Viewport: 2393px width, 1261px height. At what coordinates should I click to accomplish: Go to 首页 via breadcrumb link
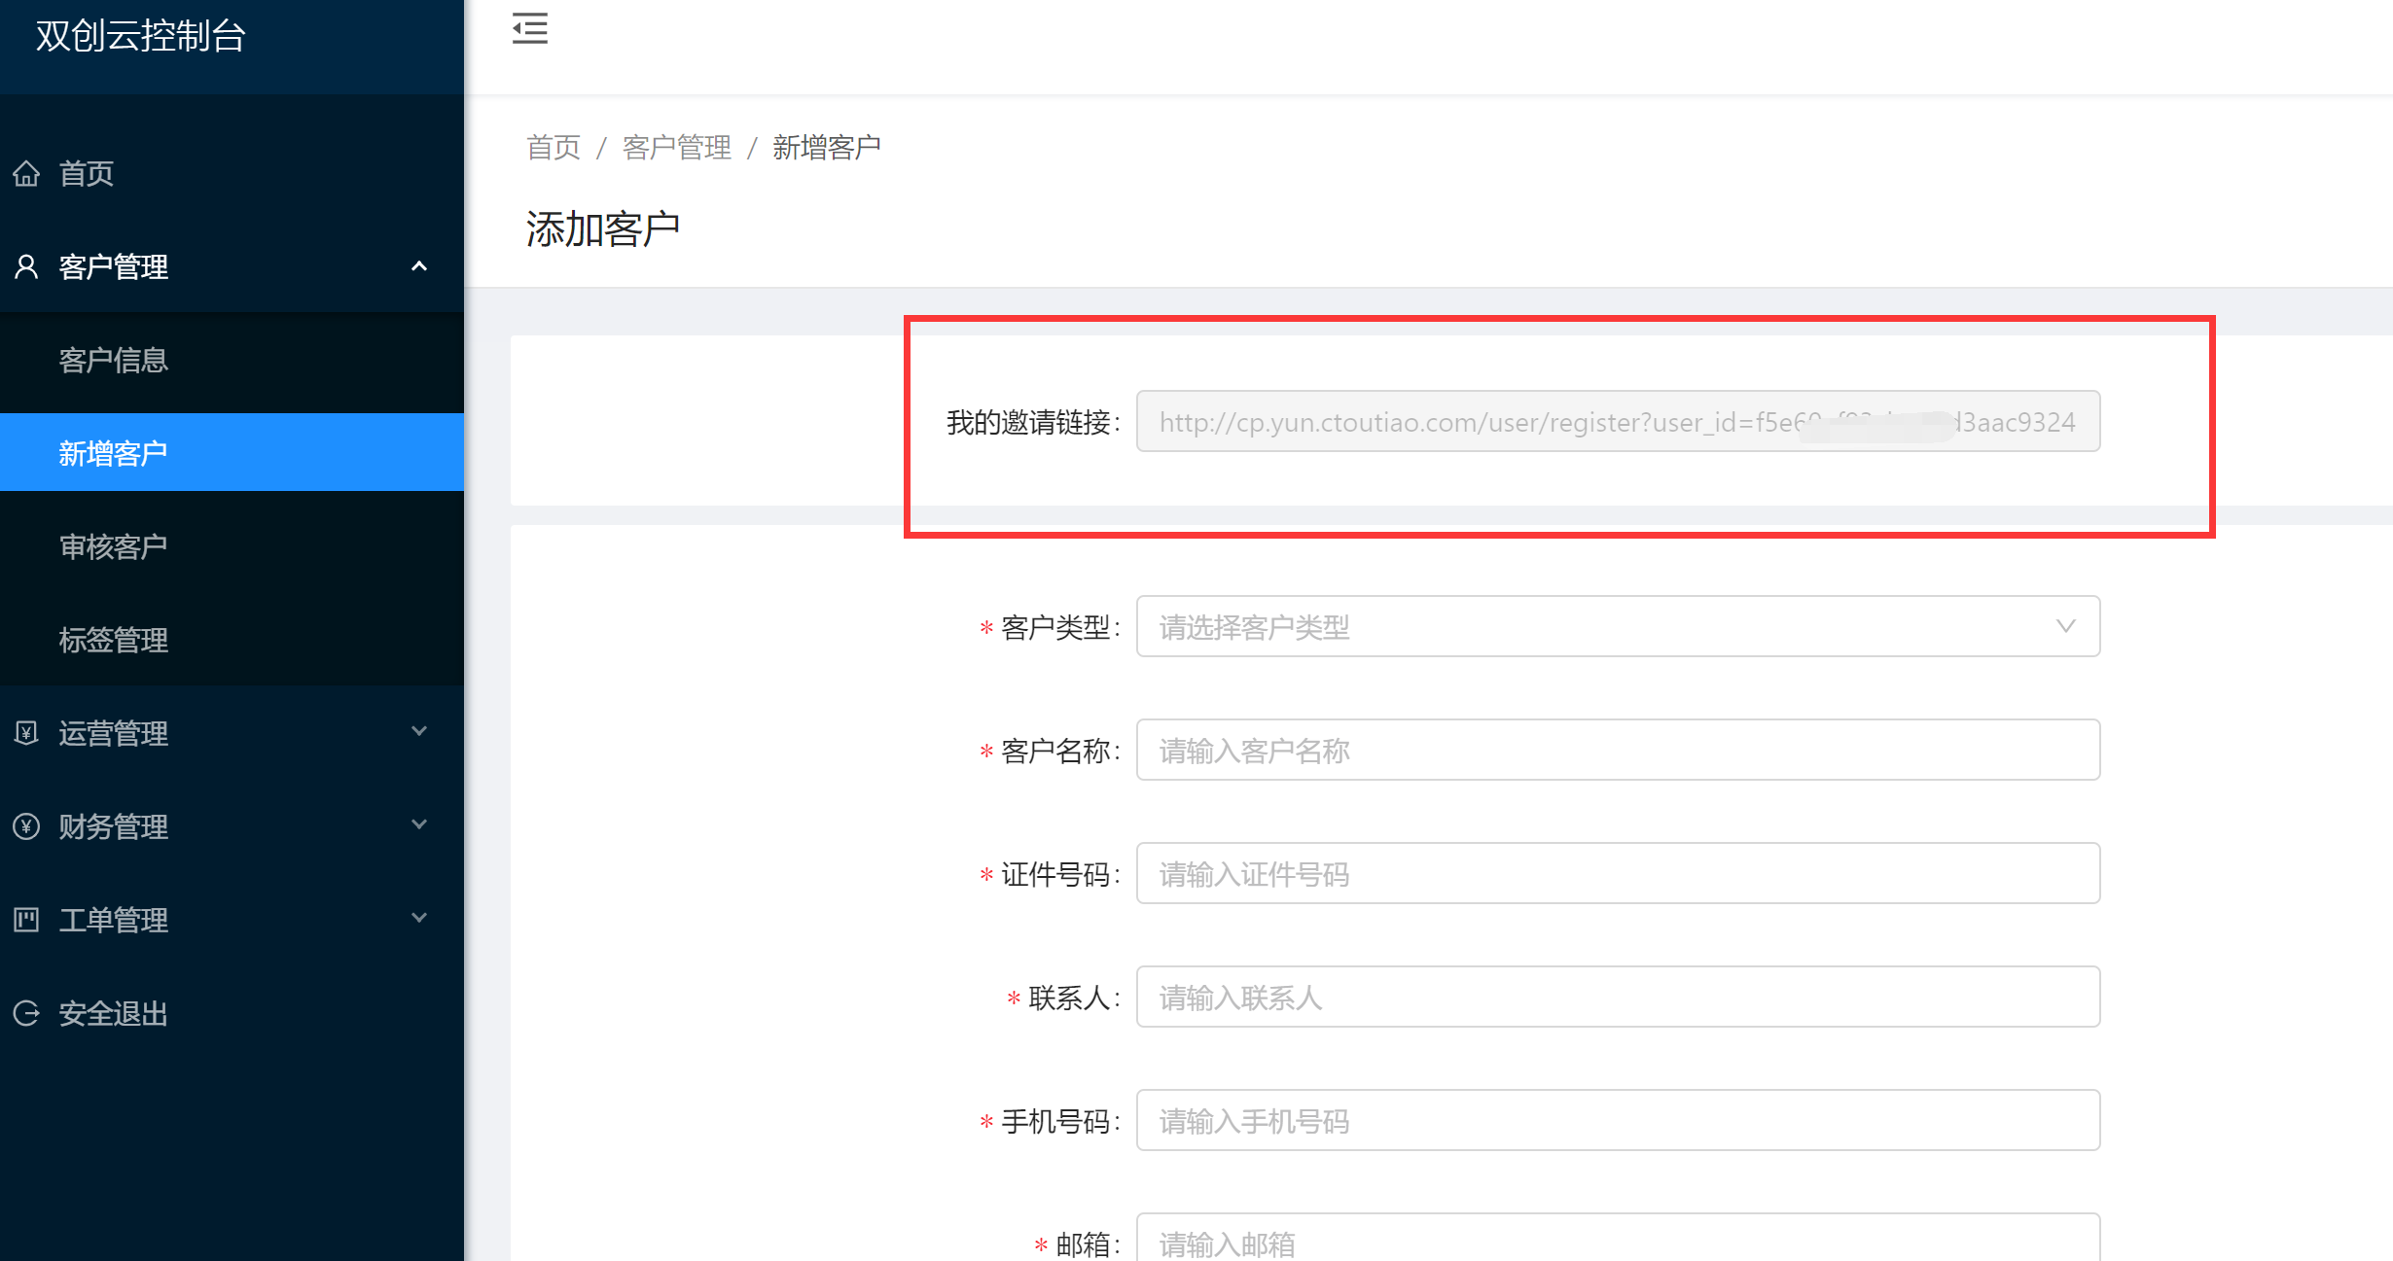click(x=553, y=147)
